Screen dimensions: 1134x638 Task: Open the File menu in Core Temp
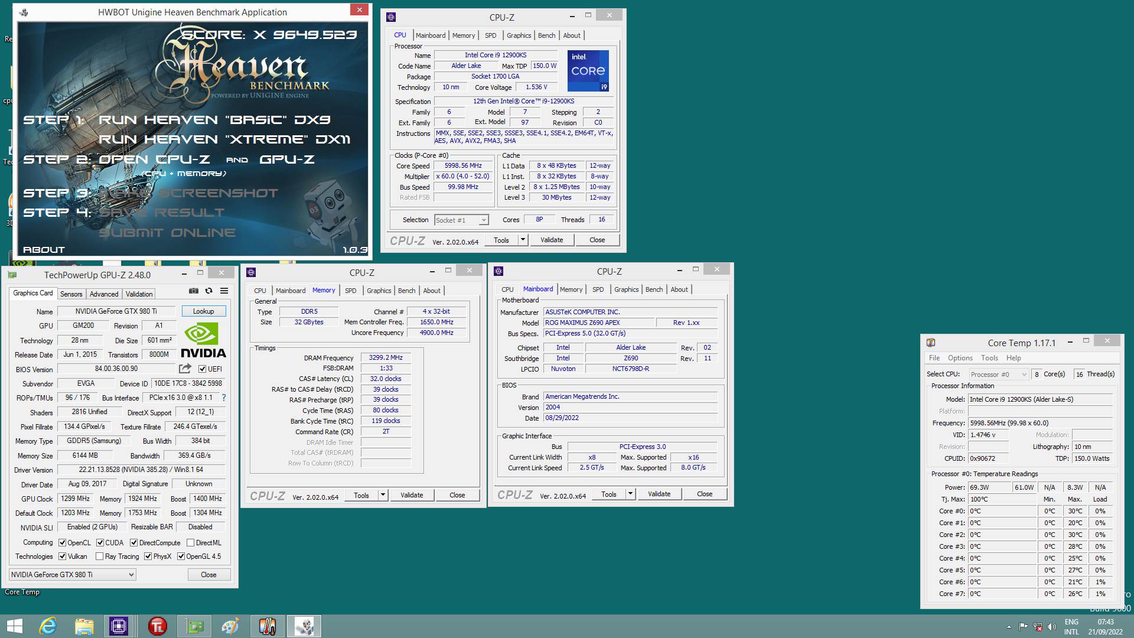934,358
